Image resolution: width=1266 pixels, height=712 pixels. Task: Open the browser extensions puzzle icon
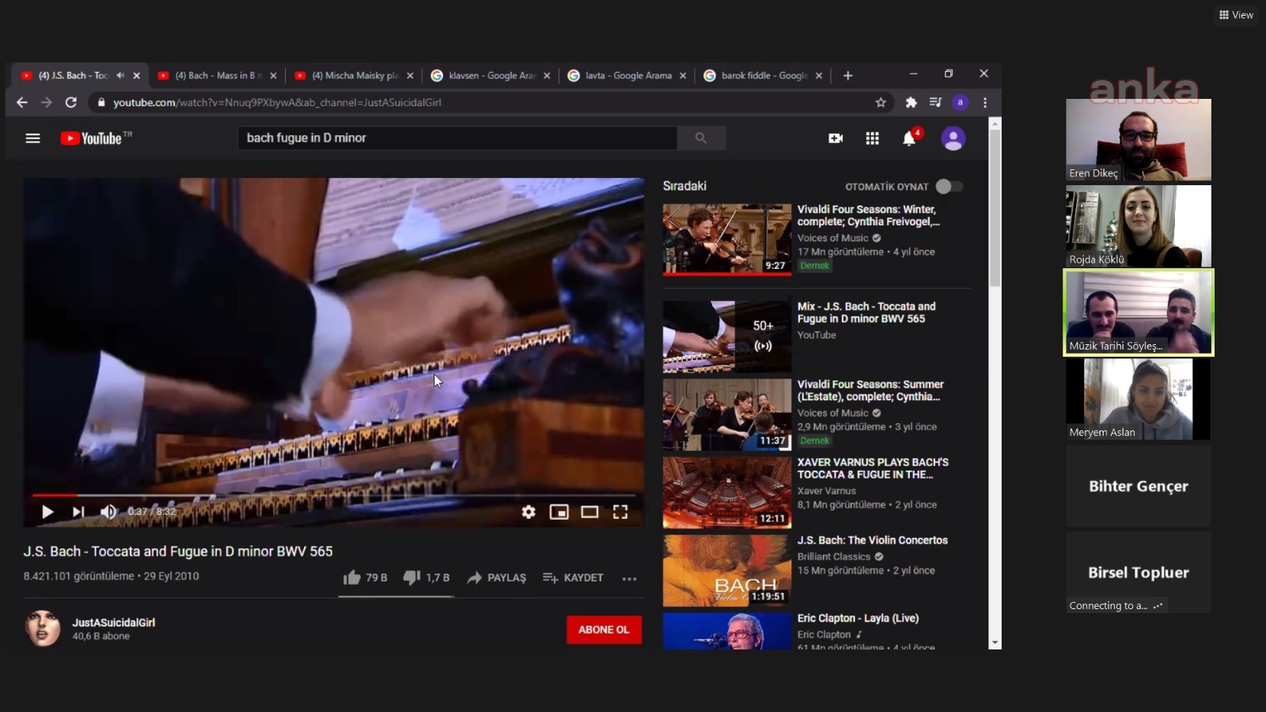911,102
